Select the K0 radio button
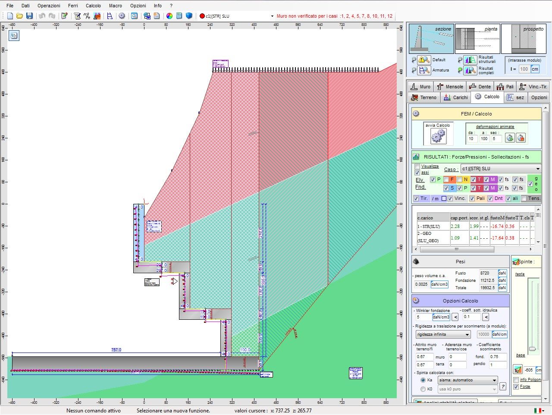The height and width of the screenshot is (415, 552). point(424,389)
